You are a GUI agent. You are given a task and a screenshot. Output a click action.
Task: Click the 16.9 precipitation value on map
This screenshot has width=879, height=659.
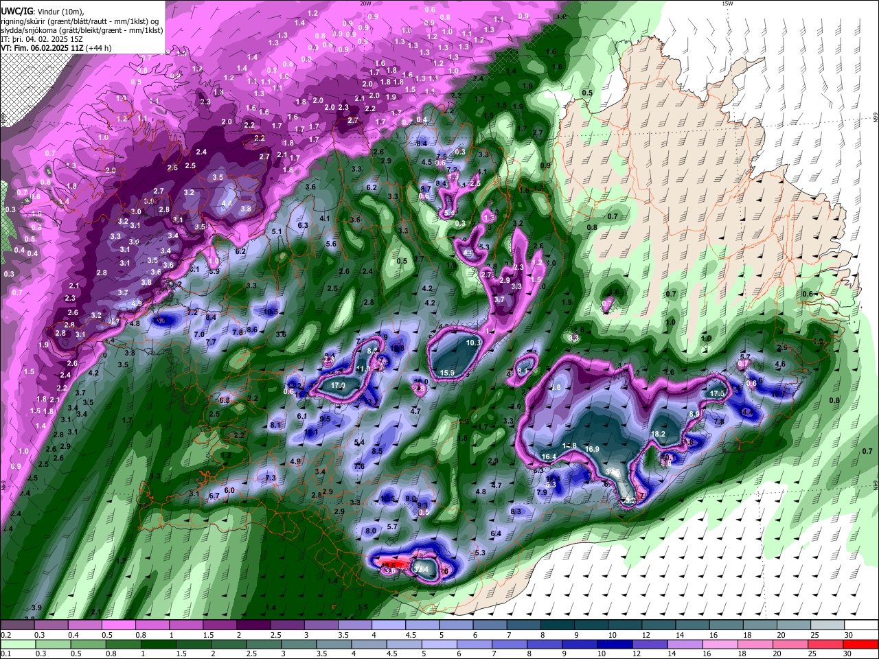(592, 449)
